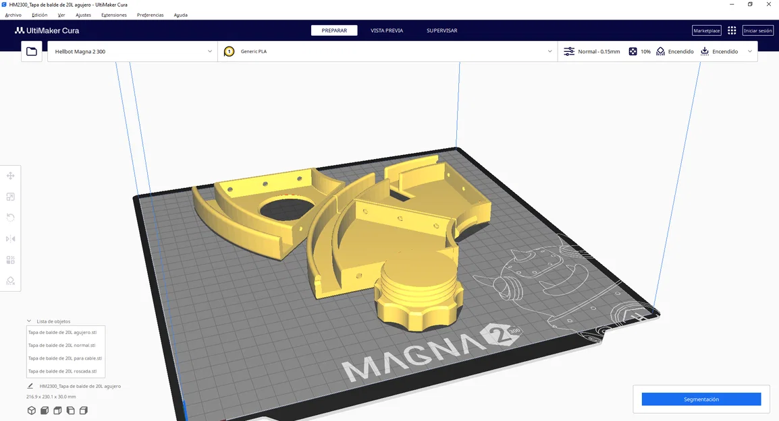This screenshot has height=421, width=779.
Task: Collapse the Lista de objetos panel
Action: click(29, 321)
